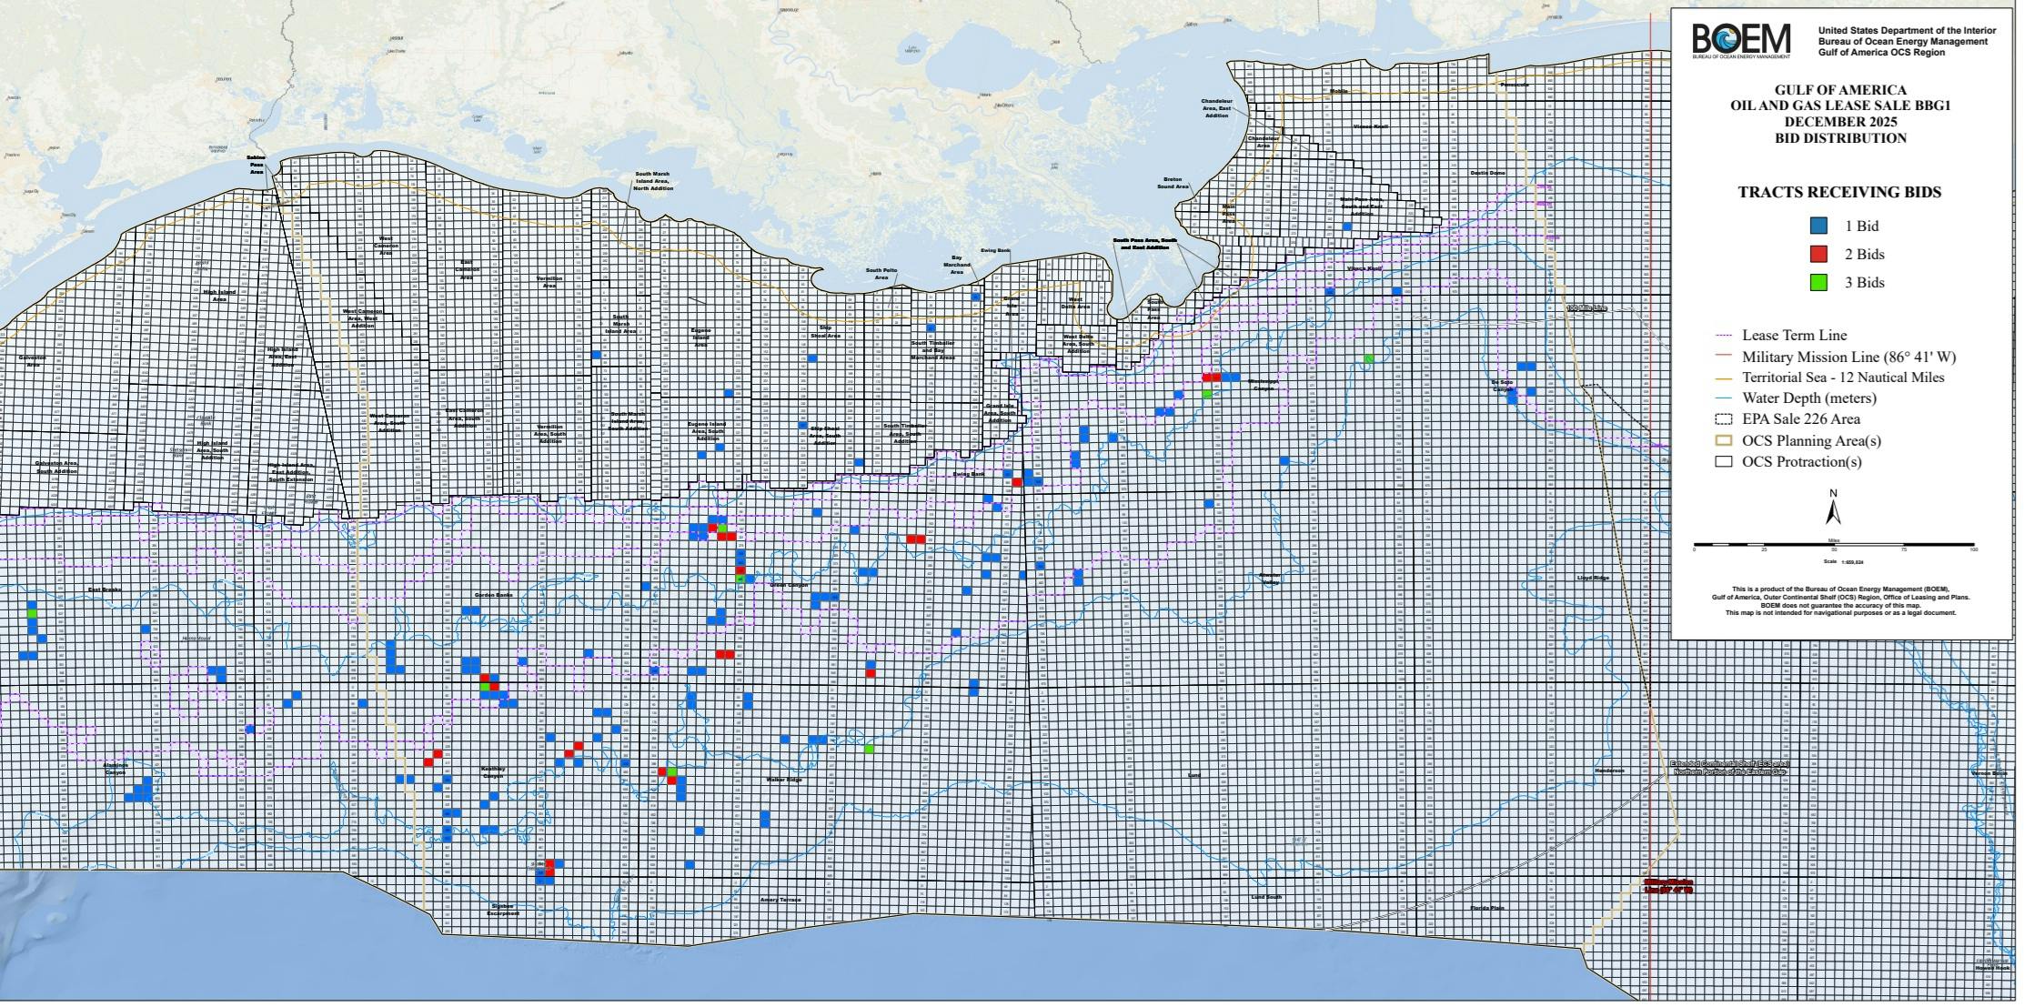Click the Military Mission Line legend symbol
The image size is (2024, 1007).
[1726, 356]
